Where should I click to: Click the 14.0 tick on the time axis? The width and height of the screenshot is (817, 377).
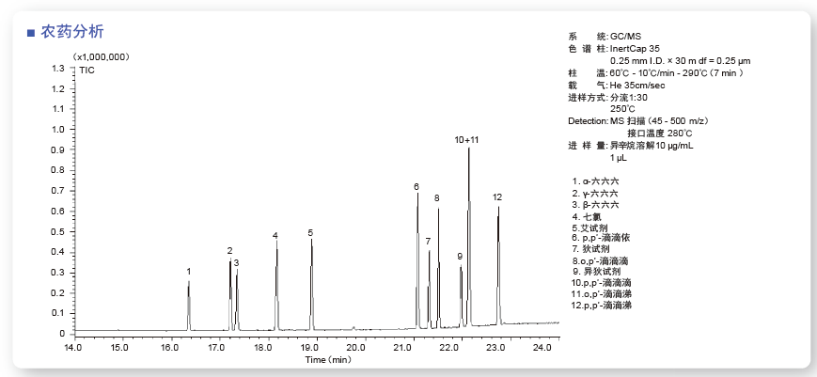click(x=72, y=348)
